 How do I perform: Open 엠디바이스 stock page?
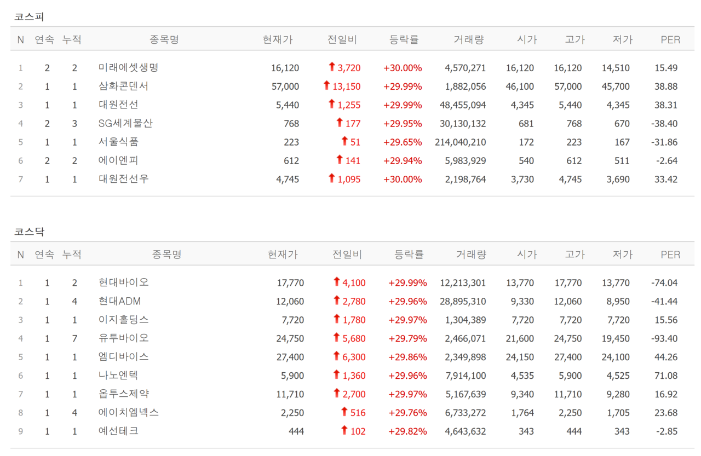[x=124, y=357]
